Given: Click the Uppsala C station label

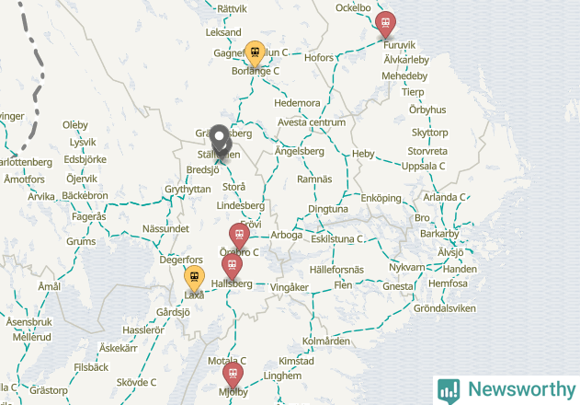Looking at the screenshot, I should coord(423,167).
